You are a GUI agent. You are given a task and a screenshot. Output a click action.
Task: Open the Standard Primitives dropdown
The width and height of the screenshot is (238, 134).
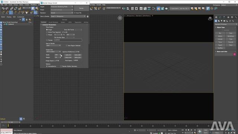(x=226, y=24)
